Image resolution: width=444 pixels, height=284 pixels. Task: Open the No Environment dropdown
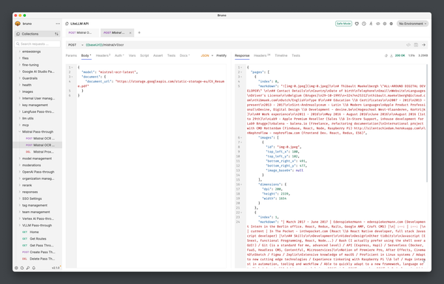413,24
